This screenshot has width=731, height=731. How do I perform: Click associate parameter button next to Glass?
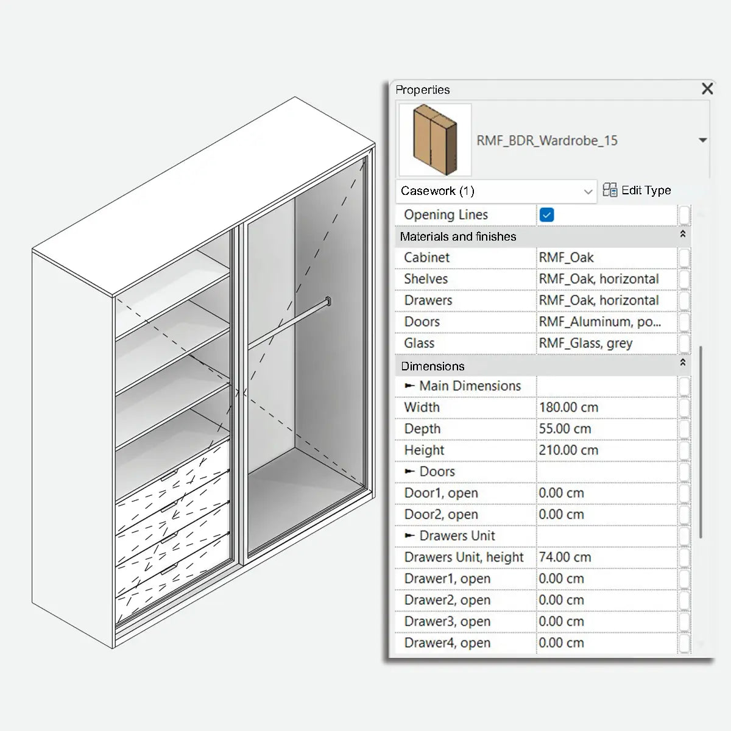(x=685, y=343)
